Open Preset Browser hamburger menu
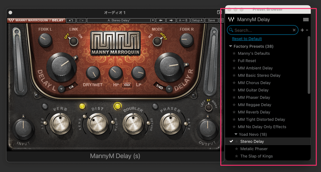Viewport: 321px width, 172px height. tap(306, 19)
